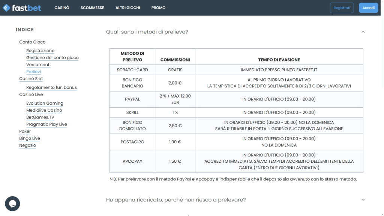Select Versamenti from the sidebar index

[39, 64]
